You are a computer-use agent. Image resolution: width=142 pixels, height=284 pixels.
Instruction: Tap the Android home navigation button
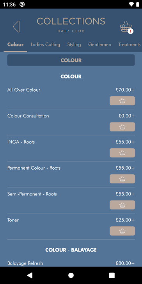pos(71,275)
